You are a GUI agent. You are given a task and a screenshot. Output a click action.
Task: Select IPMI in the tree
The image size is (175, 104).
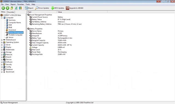[x=10, y=27]
